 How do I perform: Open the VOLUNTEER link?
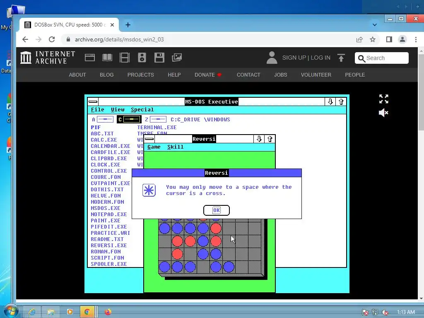point(316,75)
